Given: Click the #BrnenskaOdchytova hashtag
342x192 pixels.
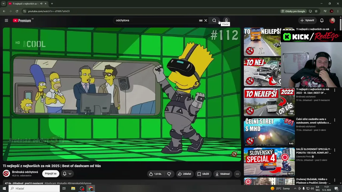Looking at the screenshot, I should tap(79, 183).
